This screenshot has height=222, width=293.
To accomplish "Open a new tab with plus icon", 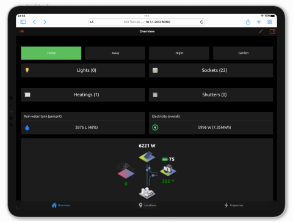I will click(x=259, y=22).
